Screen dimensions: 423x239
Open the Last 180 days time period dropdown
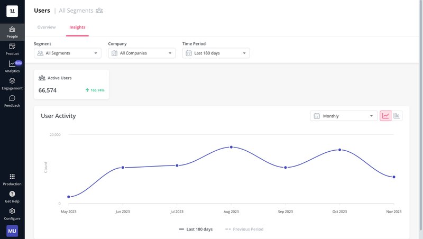coord(216,53)
